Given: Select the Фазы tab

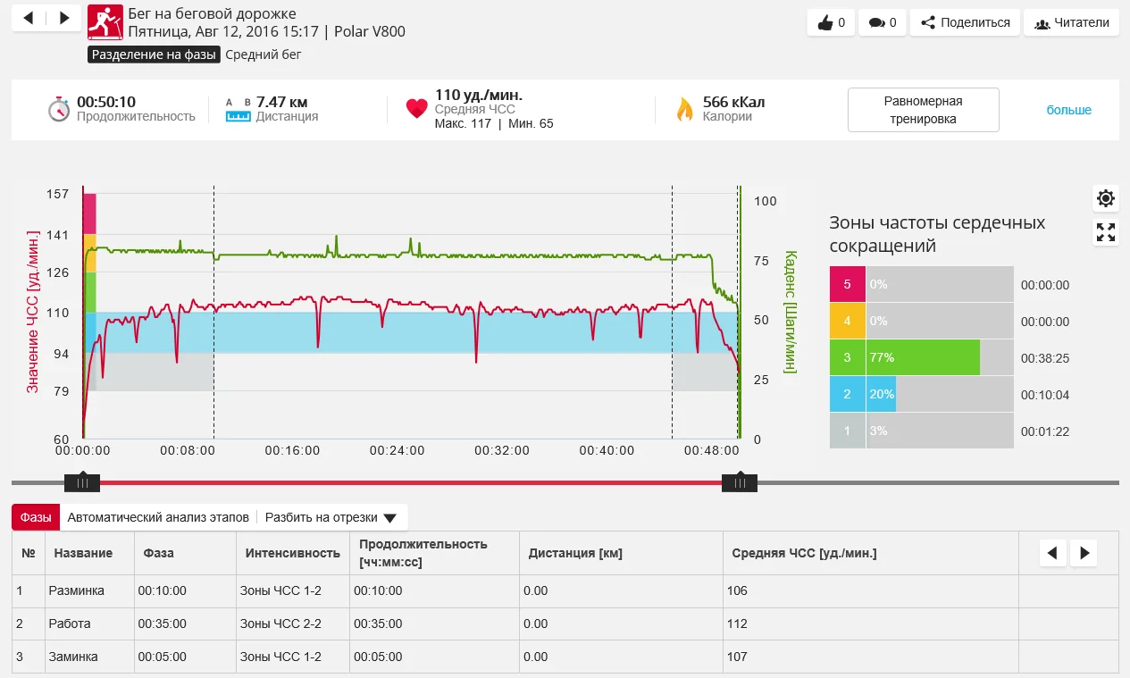Looking at the screenshot, I should pyautogui.click(x=36, y=517).
